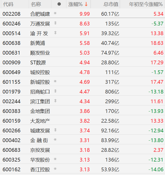Screen dimensions: 165x175
Task: Open the stock name ST数源
Action: pos(38,63)
